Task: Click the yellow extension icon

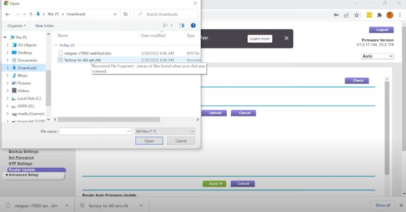Action: [x=369, y=15]
